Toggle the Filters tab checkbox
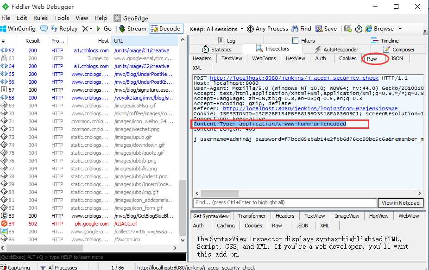429x270 pixels. [295, 40]
